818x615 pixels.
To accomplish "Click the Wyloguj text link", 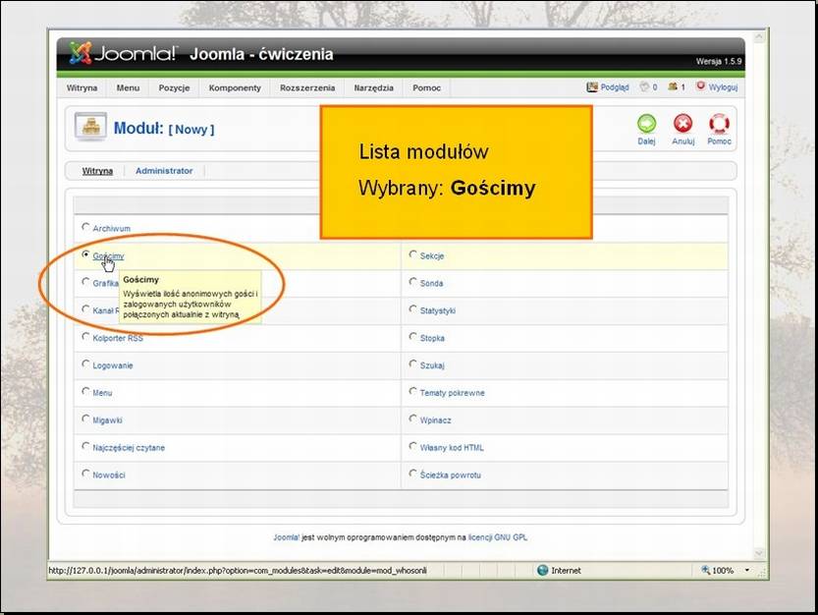I will 723,87.
